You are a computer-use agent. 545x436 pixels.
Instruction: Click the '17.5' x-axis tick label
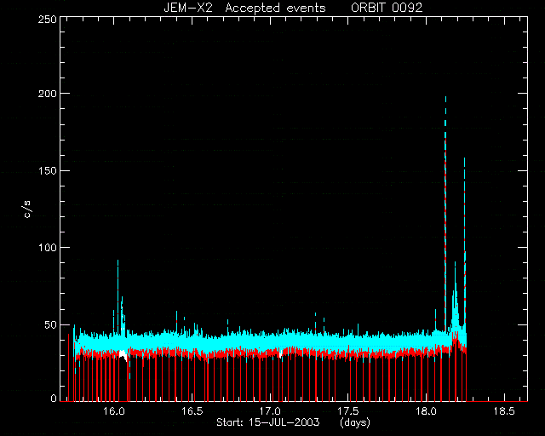348,411
